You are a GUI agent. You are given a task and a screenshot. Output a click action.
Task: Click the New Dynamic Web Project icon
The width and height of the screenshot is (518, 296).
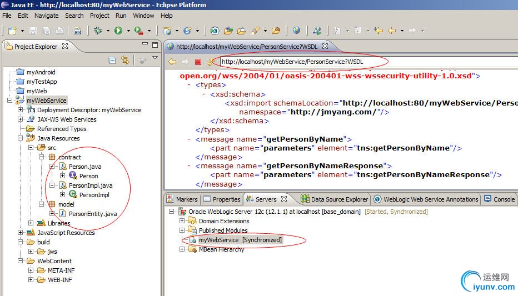click(x=167, y=31)
